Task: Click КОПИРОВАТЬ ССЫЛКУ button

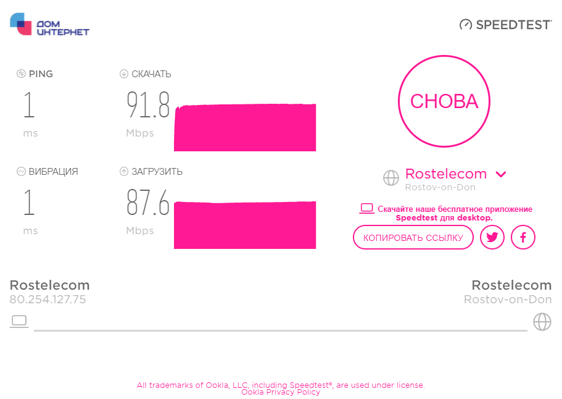Action: (x=413, y=237)
